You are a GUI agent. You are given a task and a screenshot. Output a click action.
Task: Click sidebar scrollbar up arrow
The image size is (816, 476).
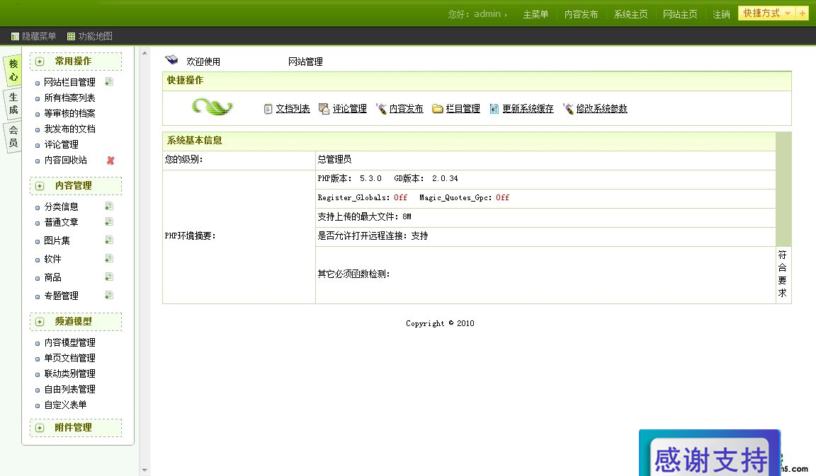tap(144, 53)
